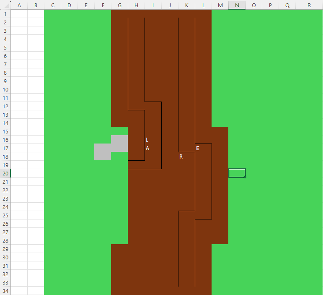Select column N header

237,5
